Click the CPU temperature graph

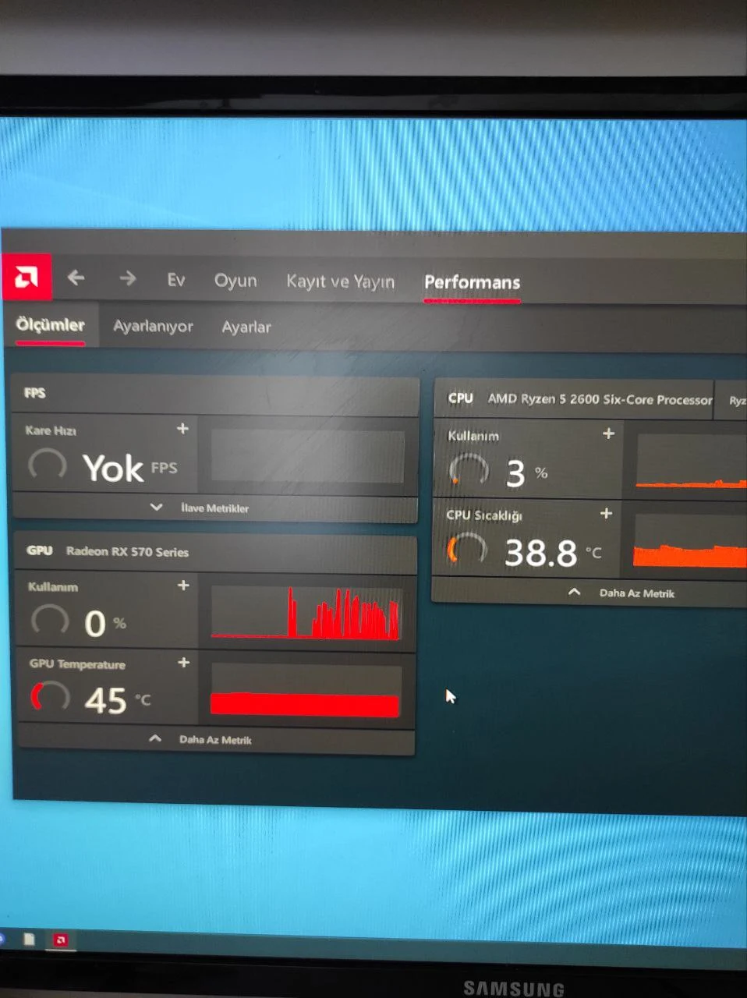(689, 541)
